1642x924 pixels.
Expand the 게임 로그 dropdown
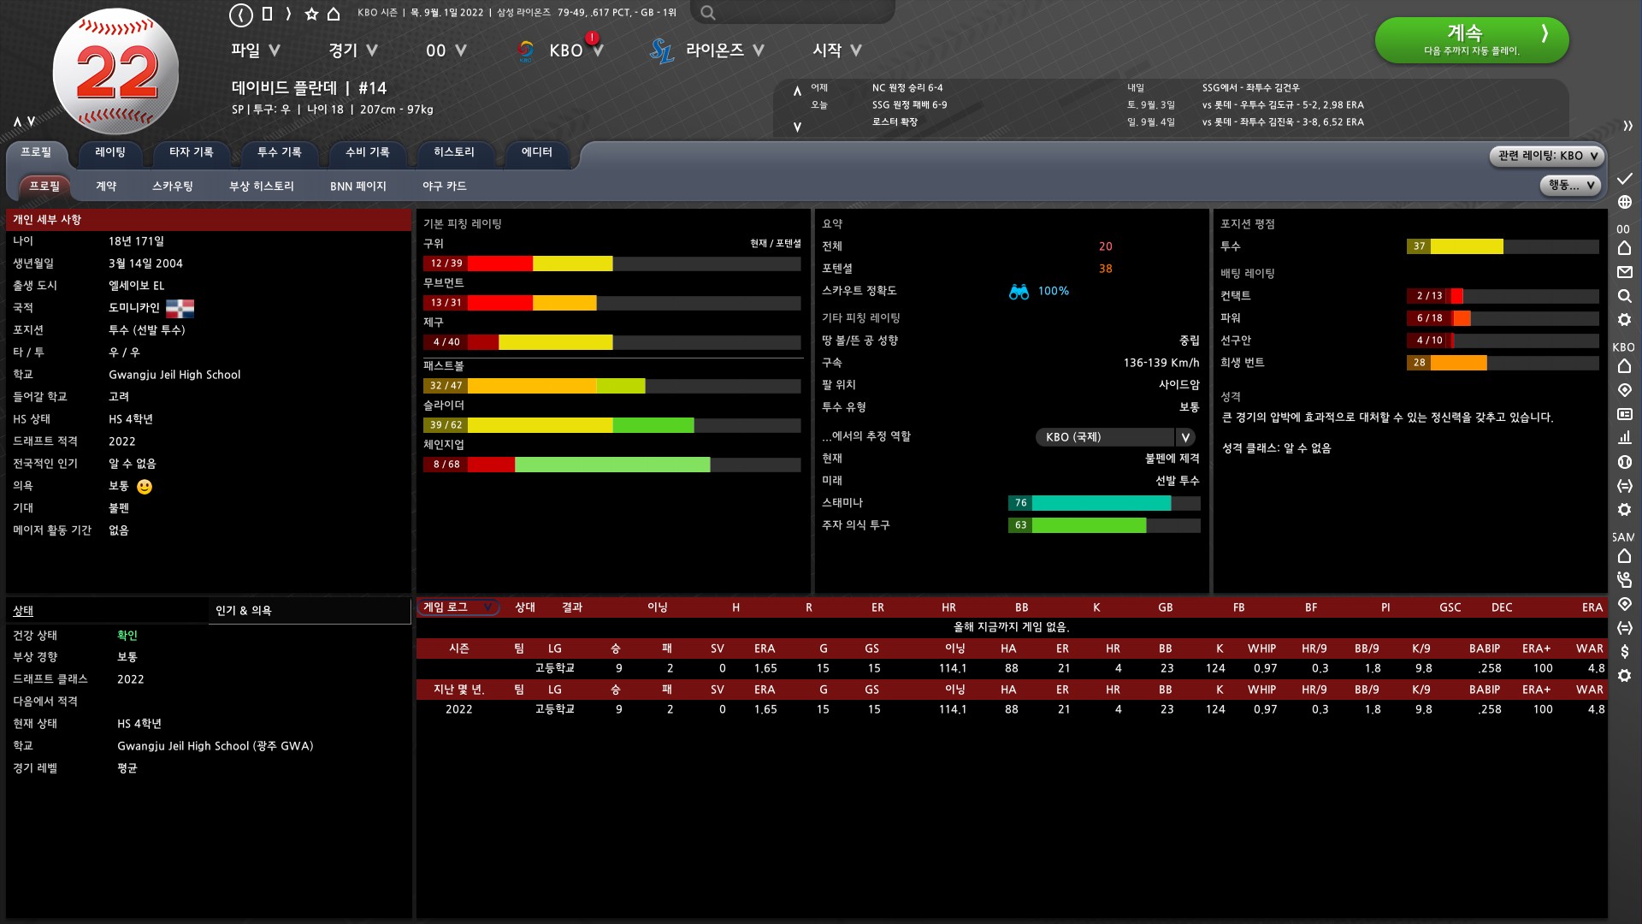[458, 607]
